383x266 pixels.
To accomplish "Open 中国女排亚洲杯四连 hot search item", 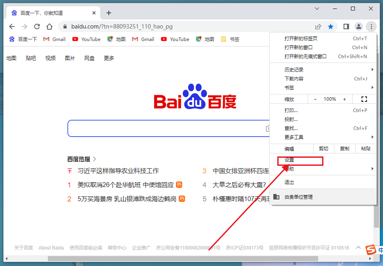I will click(241, 171).
